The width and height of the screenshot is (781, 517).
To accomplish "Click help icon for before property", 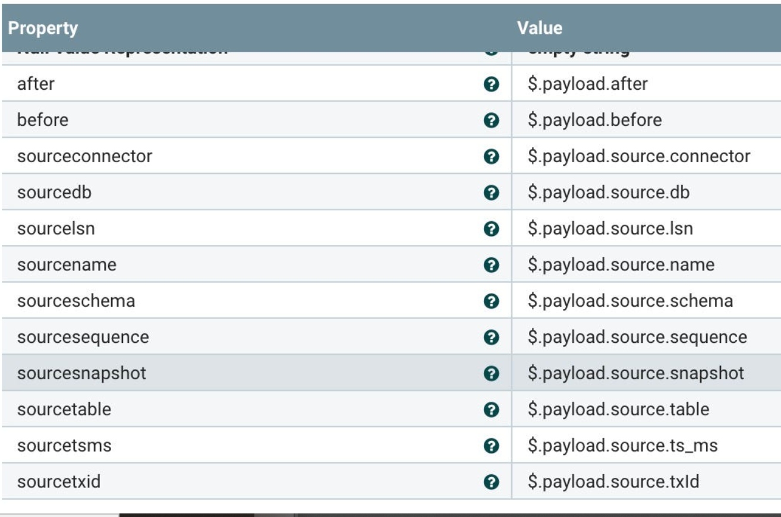I will 491,121.
